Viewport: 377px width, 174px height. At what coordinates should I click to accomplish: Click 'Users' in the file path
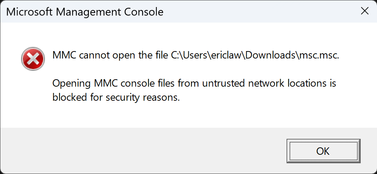click(x=194, y=56)
